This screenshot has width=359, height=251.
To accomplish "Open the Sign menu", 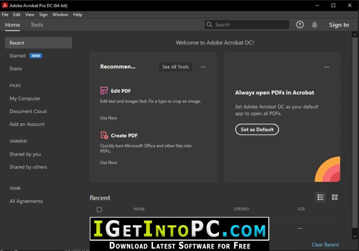I will pyautogui.click(x=43, y=15).
